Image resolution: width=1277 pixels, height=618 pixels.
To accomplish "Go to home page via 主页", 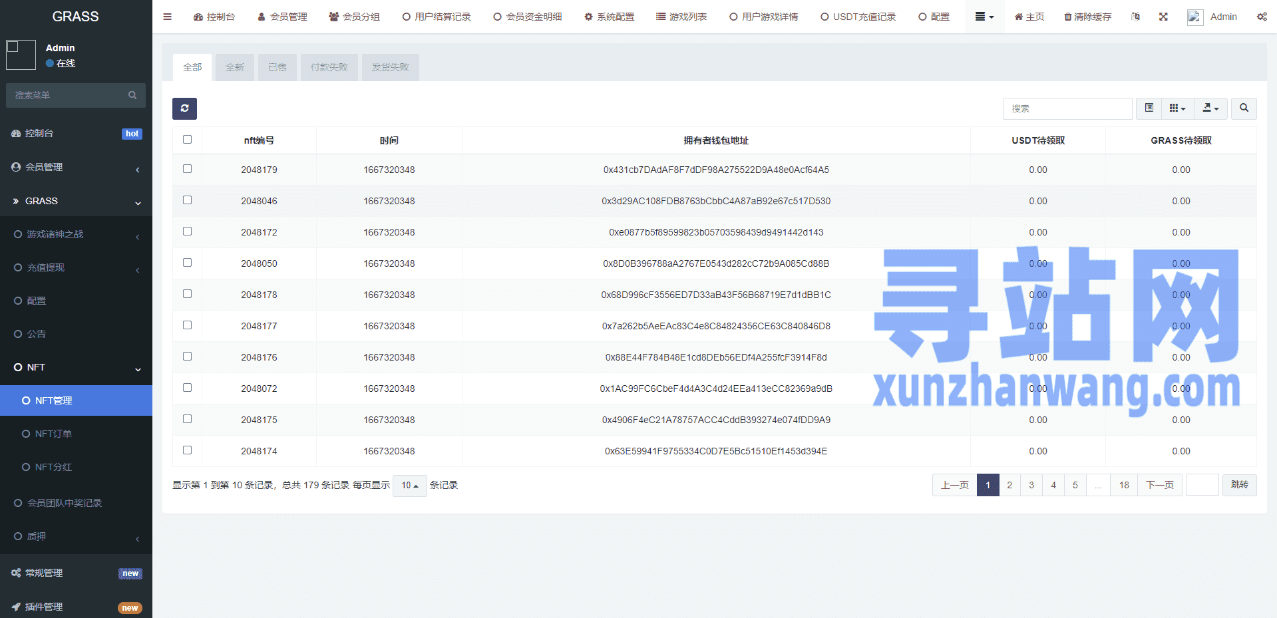I will coord(1029,17).
